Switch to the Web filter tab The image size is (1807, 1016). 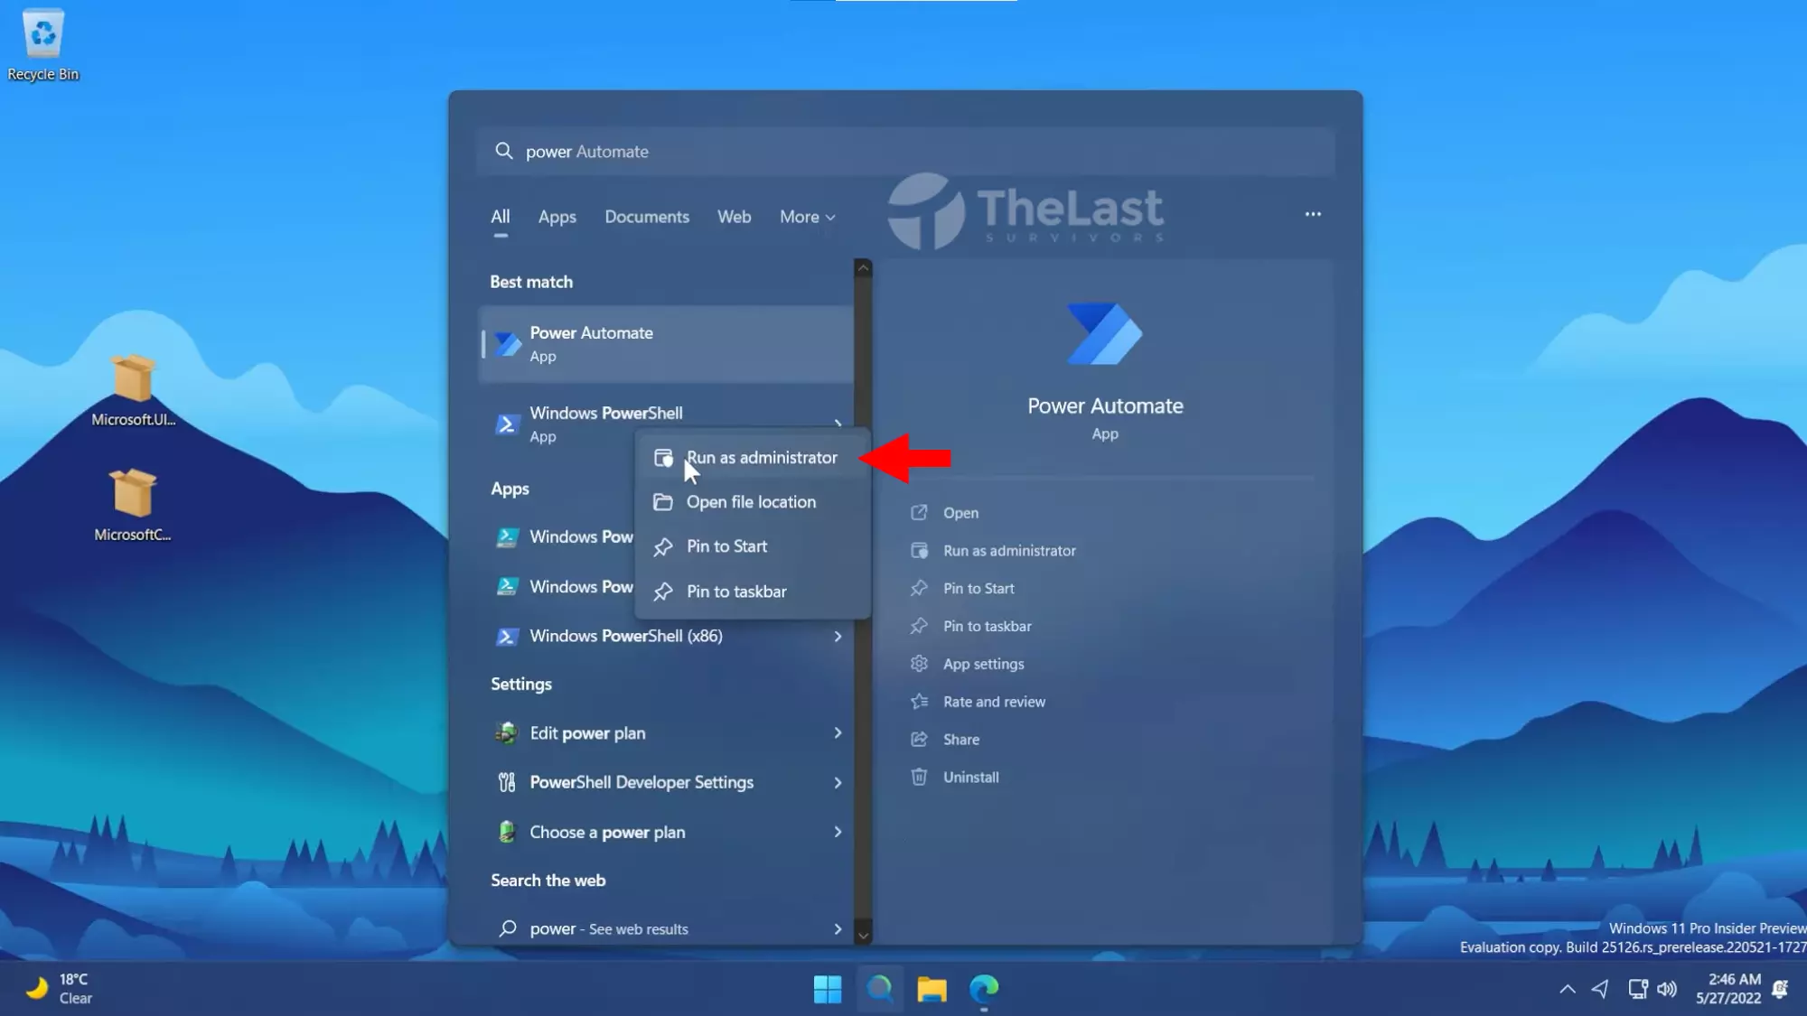734,217
